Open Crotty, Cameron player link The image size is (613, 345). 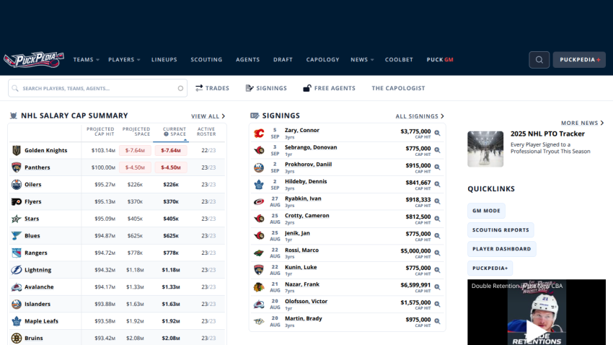pos(307,216)
